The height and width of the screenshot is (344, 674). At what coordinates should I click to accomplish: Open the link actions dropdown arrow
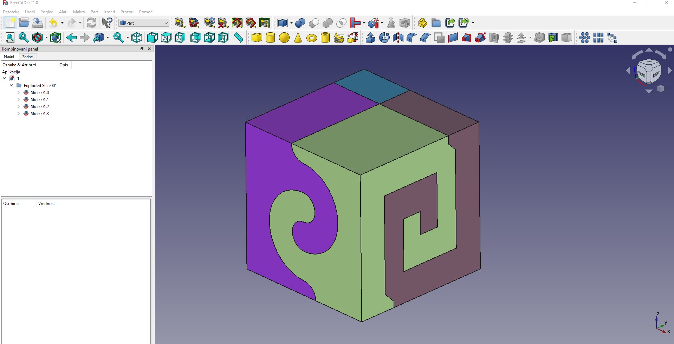click(473, 23)
